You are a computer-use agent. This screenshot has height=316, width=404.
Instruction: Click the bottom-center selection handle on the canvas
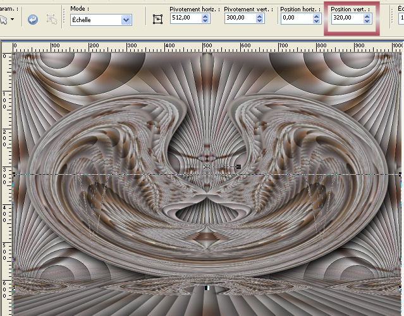tap(207, 288)
